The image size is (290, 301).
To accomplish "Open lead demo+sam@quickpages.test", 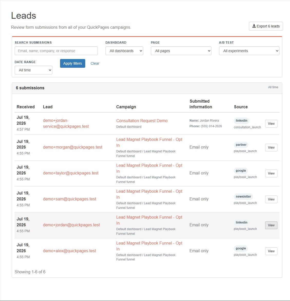I will pyautogui.click(x=70, y=199).
